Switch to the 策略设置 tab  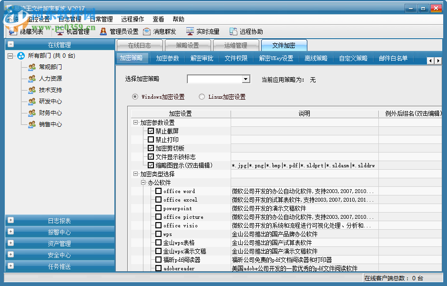[188, 45]
